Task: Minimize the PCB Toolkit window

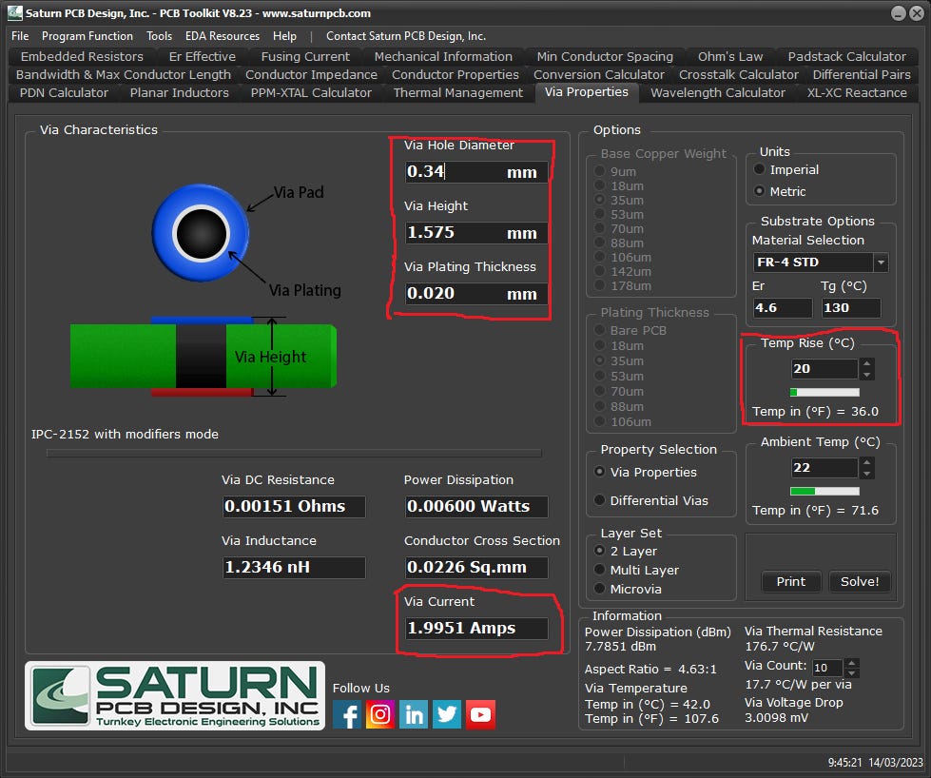Action: pos(899,13)
